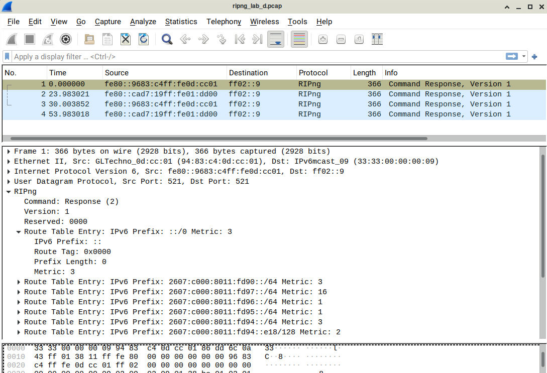Open the capture options gear icon
Viewport: 547px width, 373px height.
click(65, 39)
